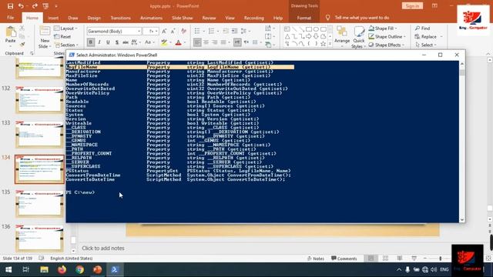493x277 pixels.
Task: Click Find in the Editing group
Action: tap(423, 28)
